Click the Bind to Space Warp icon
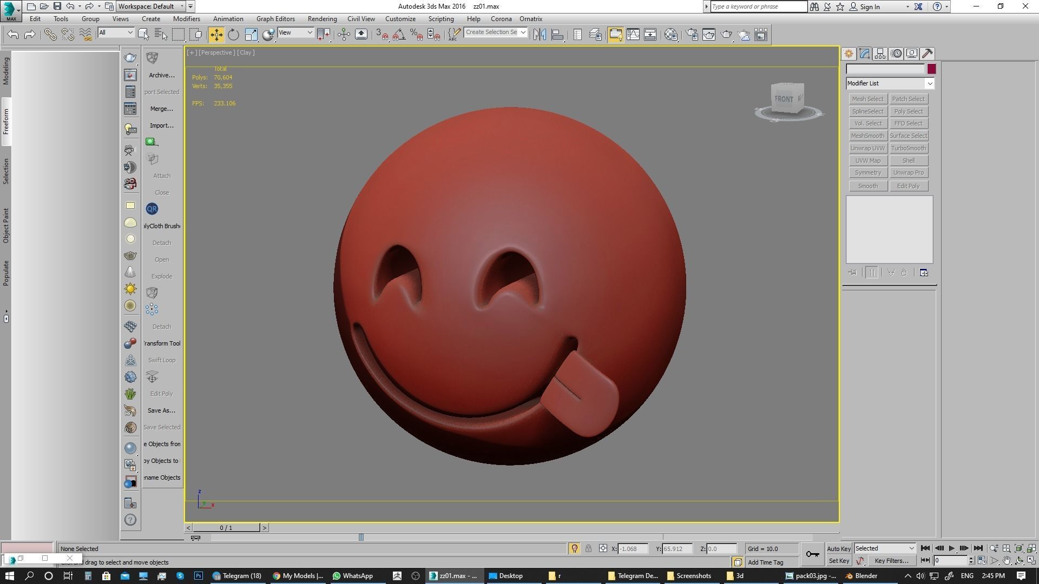The image size is (1039, 584). [x=86, y=35]
